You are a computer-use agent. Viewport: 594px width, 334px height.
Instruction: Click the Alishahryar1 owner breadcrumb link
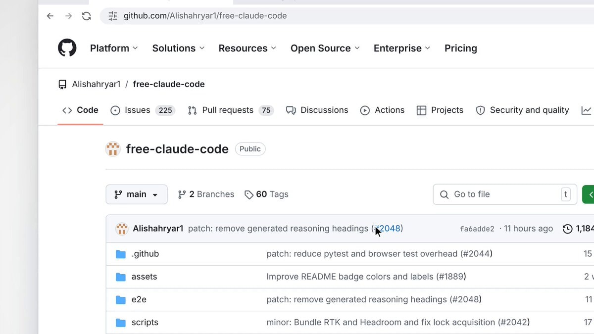click(x=96, y=84)
